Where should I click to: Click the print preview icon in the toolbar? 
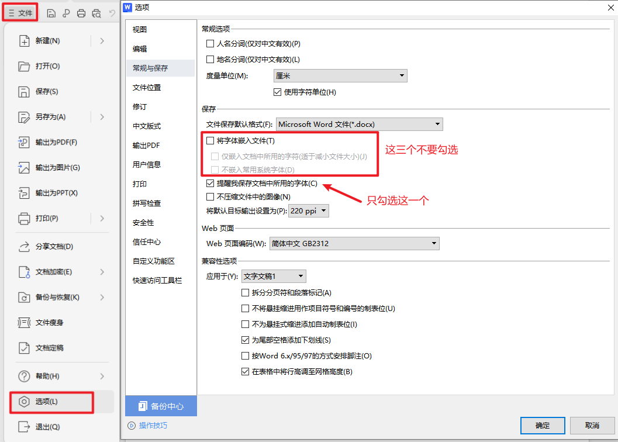(x=97, y=13)
